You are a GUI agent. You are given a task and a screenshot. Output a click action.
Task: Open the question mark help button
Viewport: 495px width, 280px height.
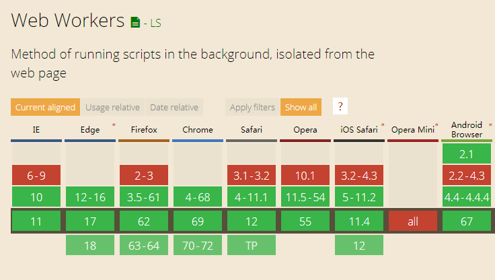pyautogui.click(x=340, y=106)
